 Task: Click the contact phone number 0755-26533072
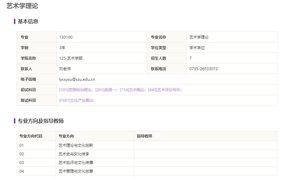203,69
